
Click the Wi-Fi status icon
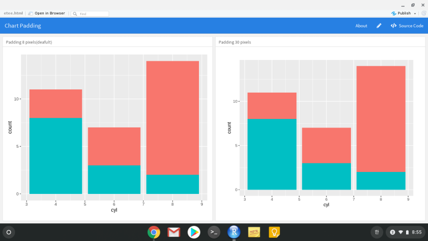pyautogui.click(x=400, y=232)
